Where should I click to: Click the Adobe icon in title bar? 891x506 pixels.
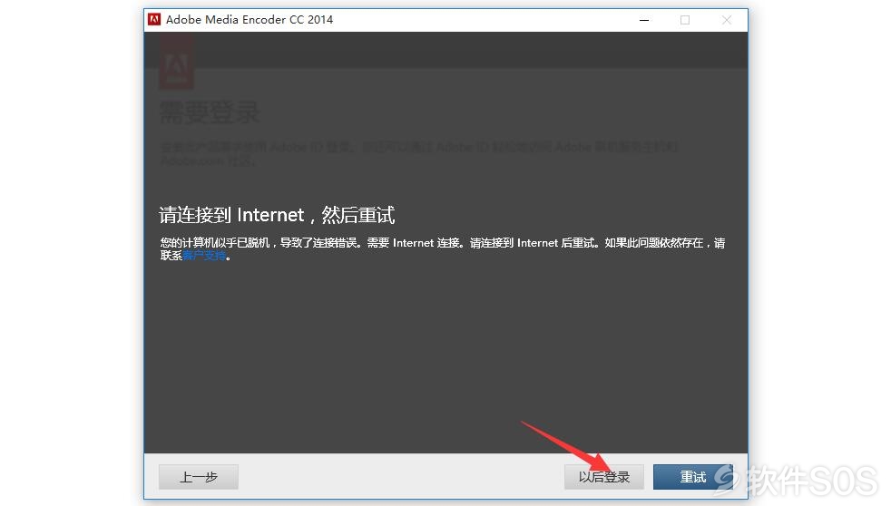coord(154,19)
